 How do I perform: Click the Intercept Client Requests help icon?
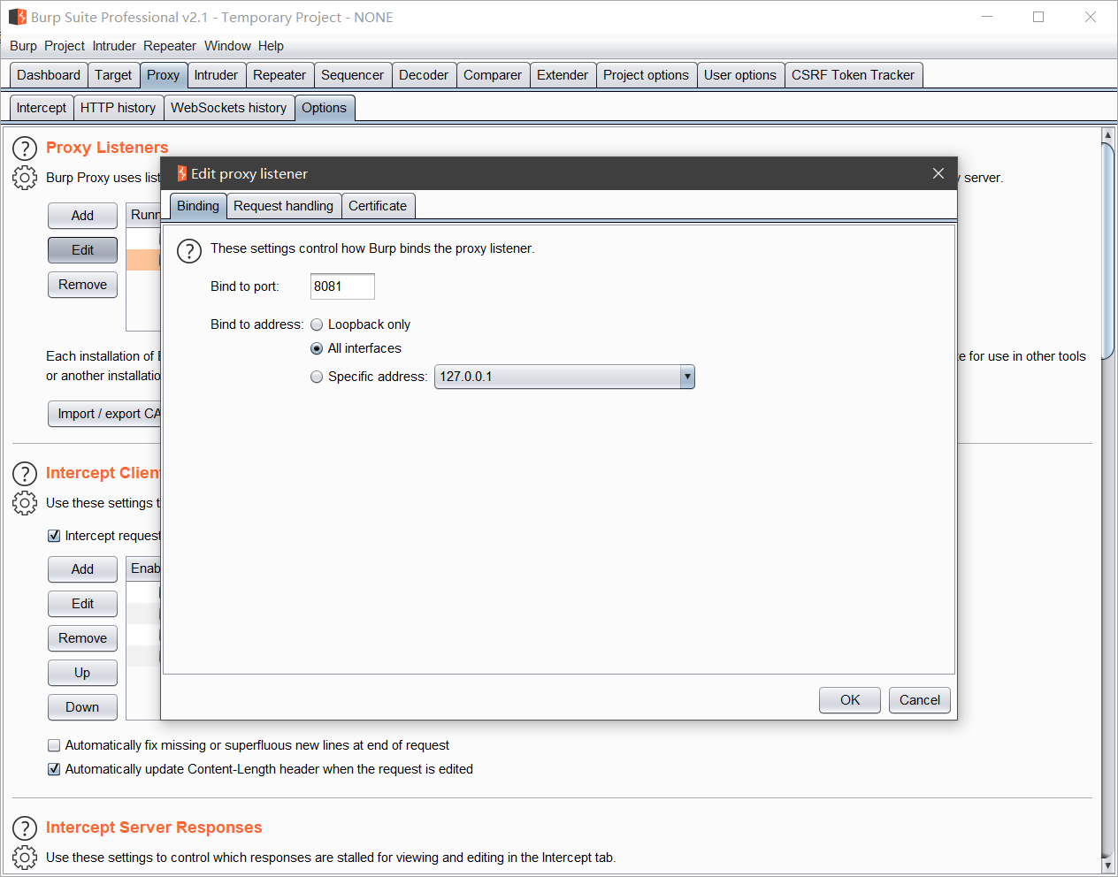25,474
